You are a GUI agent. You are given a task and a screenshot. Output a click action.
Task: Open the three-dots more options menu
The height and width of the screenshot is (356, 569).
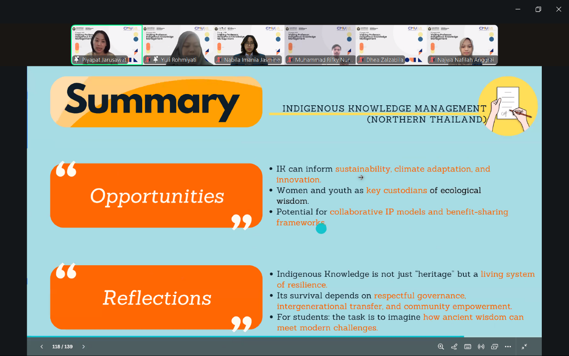coord(508,347)
